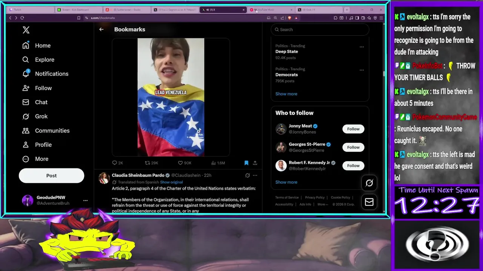Open the Democrats trending topic
This screenshot has width=483, height=271.
[286, 75]
